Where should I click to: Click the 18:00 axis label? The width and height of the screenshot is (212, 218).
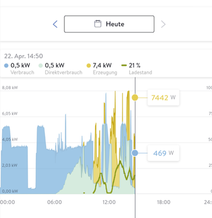tap(163, 202)
